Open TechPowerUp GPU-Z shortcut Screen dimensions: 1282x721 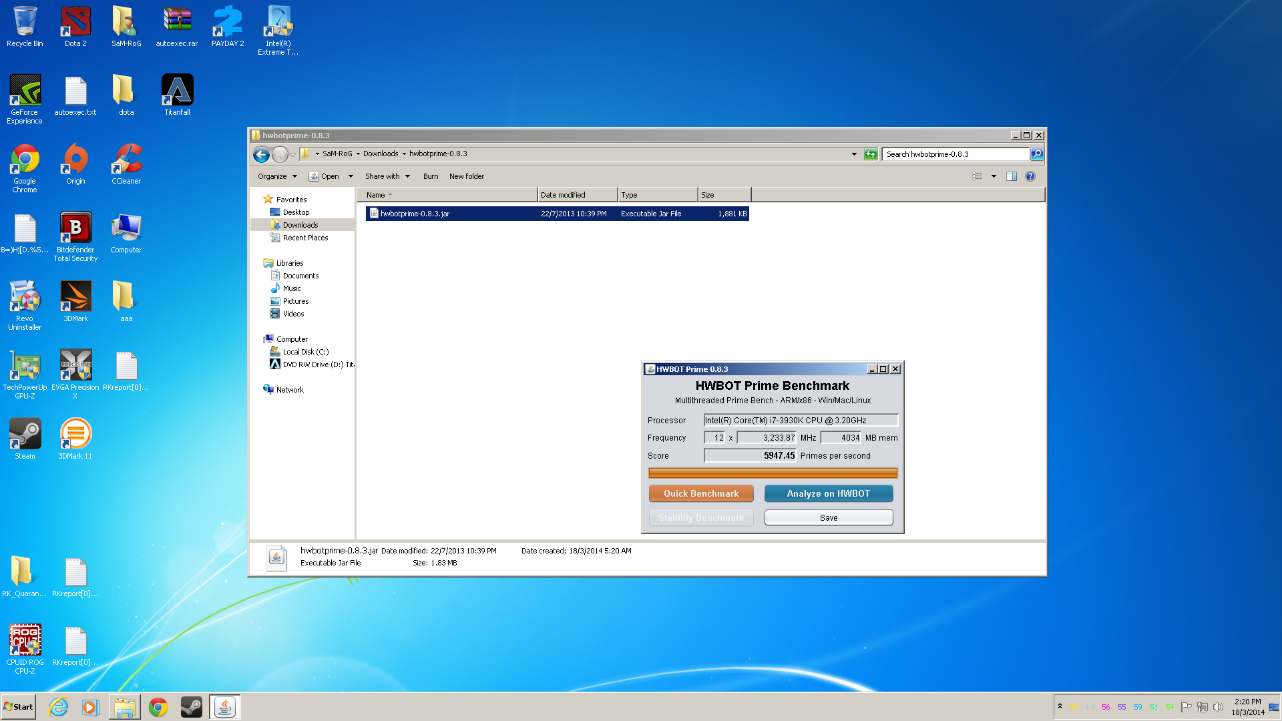click(x=25, y=374)
